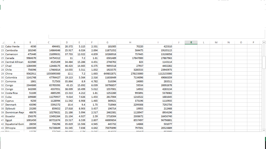Select column P header

click(253, 42)
